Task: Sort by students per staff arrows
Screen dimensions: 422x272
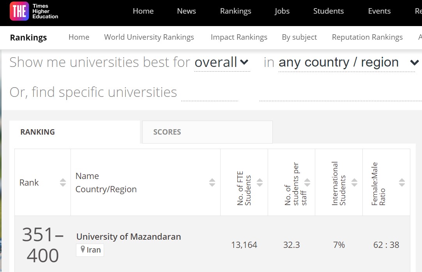Action: tap(307, 183)
